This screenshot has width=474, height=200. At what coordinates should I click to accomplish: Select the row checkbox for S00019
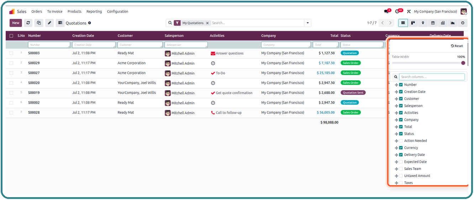coord(11,93)
